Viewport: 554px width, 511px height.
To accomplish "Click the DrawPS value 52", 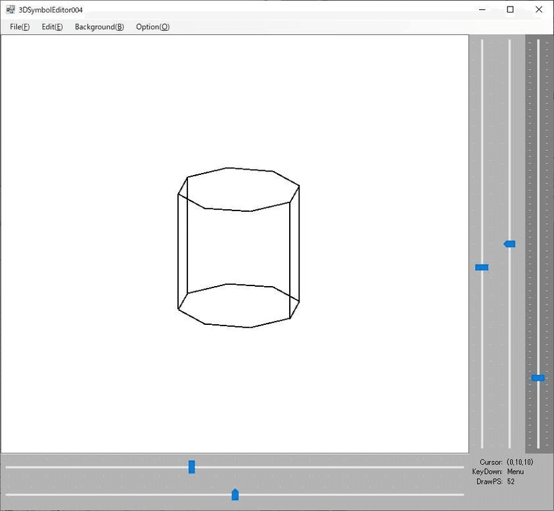I will pos(511,481).
